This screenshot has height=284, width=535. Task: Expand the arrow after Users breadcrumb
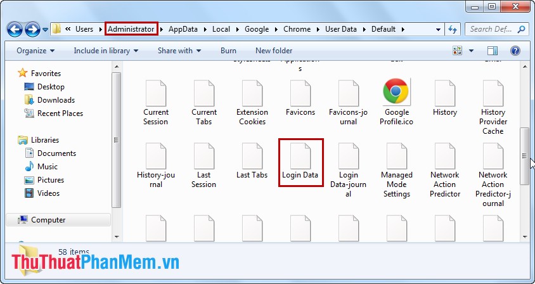click(x=101, y=30)
